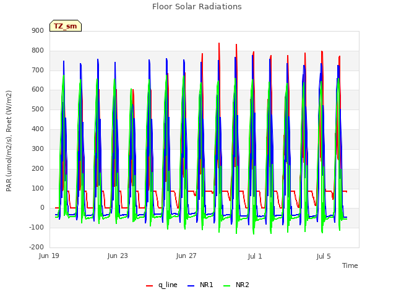Click the red q_line legend swatch
This screenshot has height=297, width=396.
click(150, 286)
